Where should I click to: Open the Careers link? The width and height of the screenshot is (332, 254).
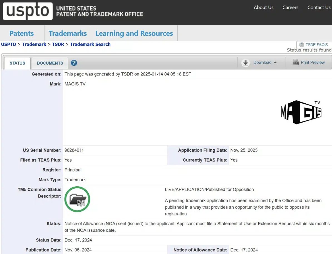coord(290,8)
